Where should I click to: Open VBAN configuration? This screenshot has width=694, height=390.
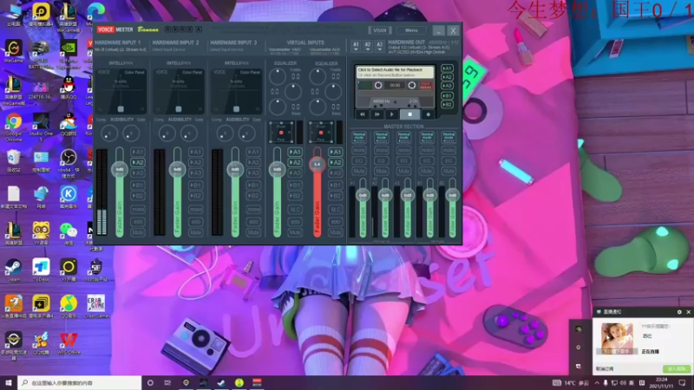(x=380, y=30)
